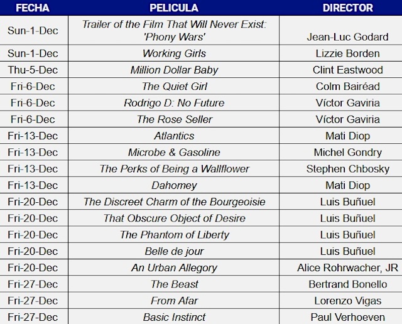Select The Quiet Girl film entry

pos(174,87)
